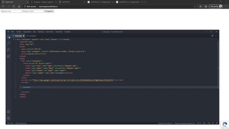Image resolution: width=229 pixels, height=129 pixels.
Task: Open the Manage gear in VS Code
Action: pyautogui.click(x=9, y=118)
